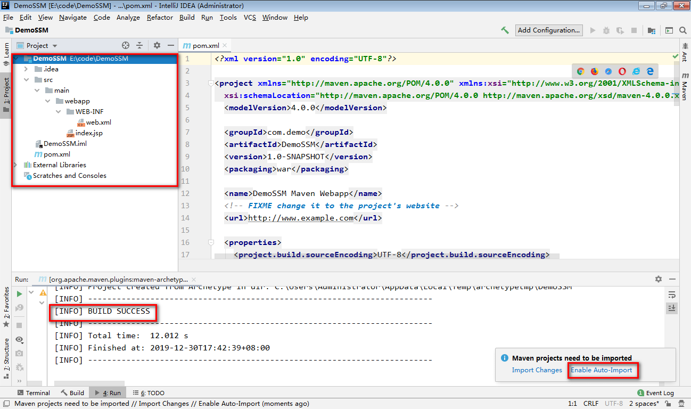Viewport: 691px width, 409px height.
Task: Open the Navigate menu
Action: click(73, 18)
